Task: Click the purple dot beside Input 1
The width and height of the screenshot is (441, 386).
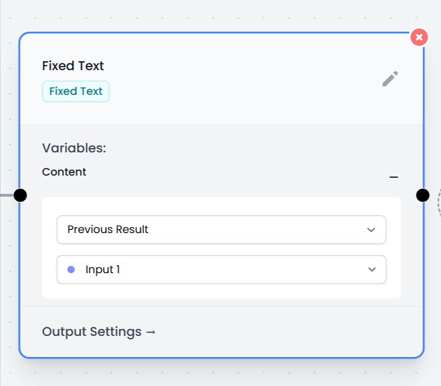Action: click(71, 269)
